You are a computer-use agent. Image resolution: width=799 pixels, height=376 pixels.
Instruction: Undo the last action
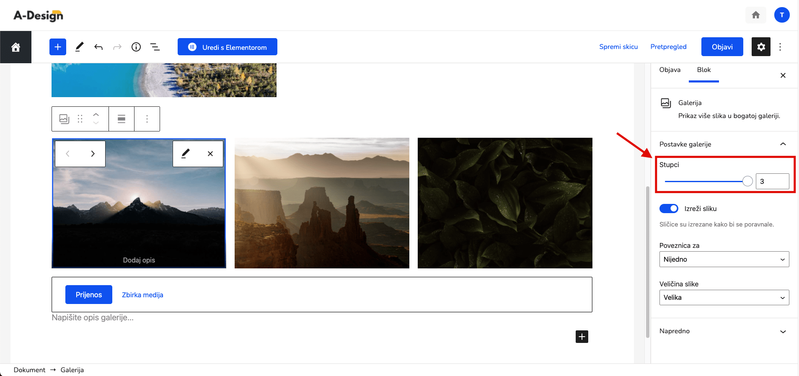point(98,47)
